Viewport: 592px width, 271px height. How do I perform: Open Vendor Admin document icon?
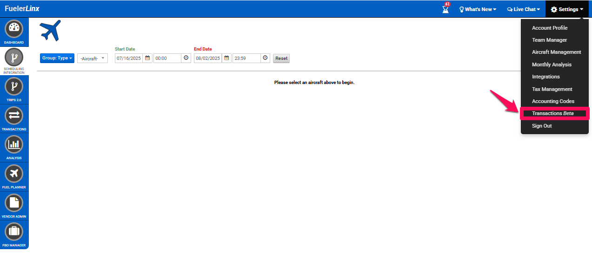14,203
